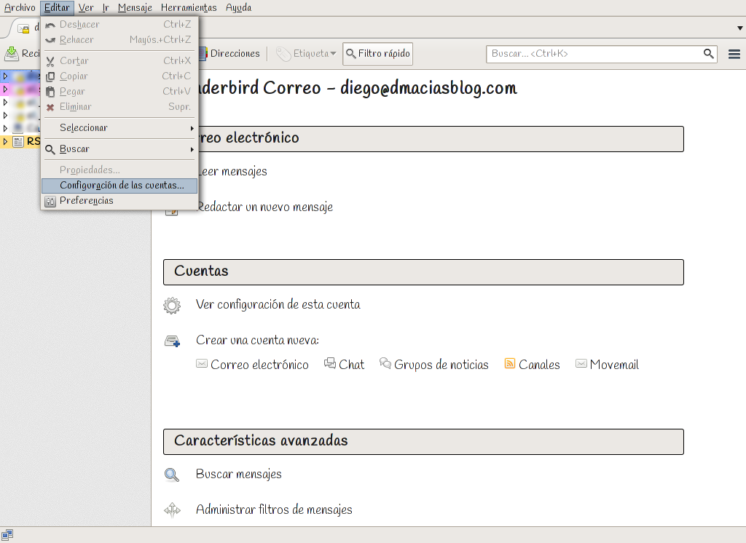This screenshot has width=746, height=543.
Task: Expand the fifth account in folder tree
Action: click(x=5, y=128)
